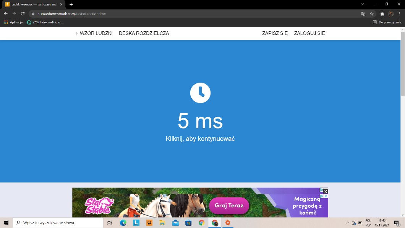Click the ZALOGUJ SIE link

click(x=309, y=33)
